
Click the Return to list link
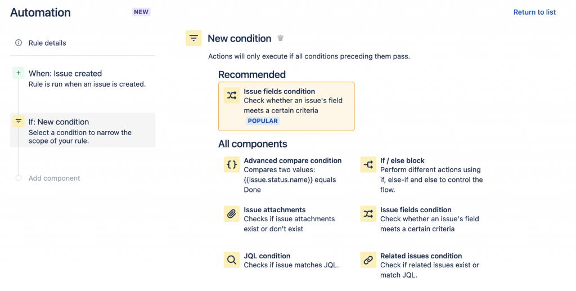click(534, 12)
